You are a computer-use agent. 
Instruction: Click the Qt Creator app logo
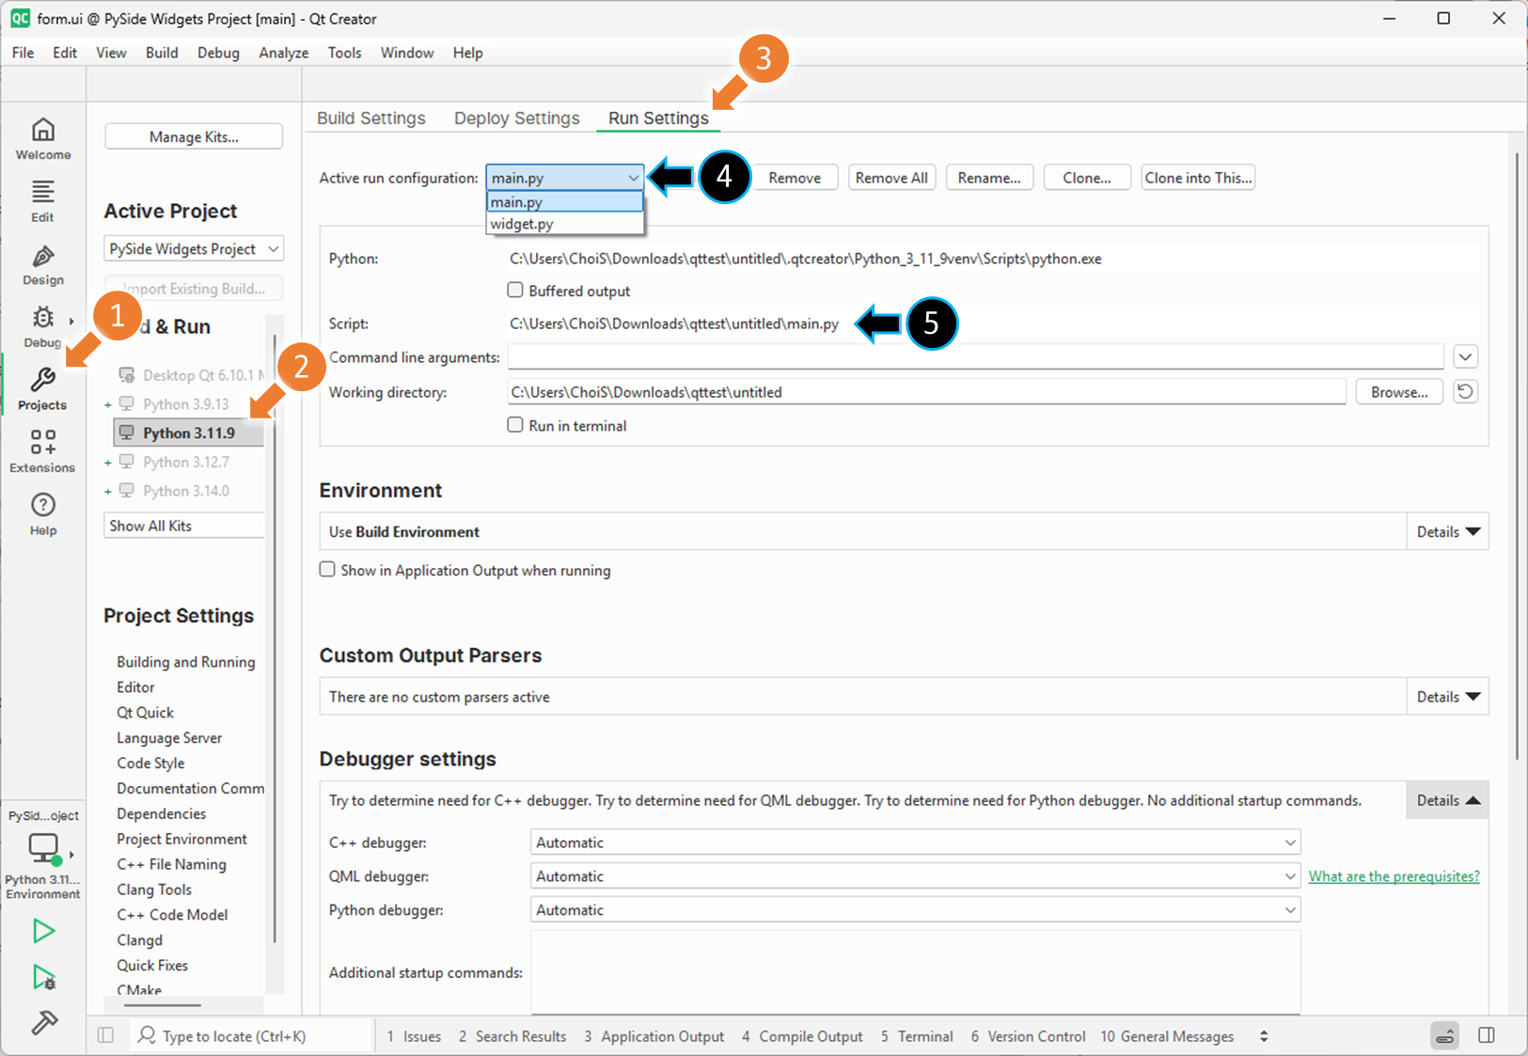[x=20, y=18]
